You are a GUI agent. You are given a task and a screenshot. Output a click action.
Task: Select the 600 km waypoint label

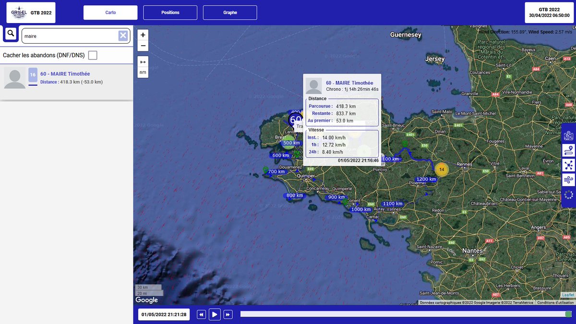click(x=280, y=156)
